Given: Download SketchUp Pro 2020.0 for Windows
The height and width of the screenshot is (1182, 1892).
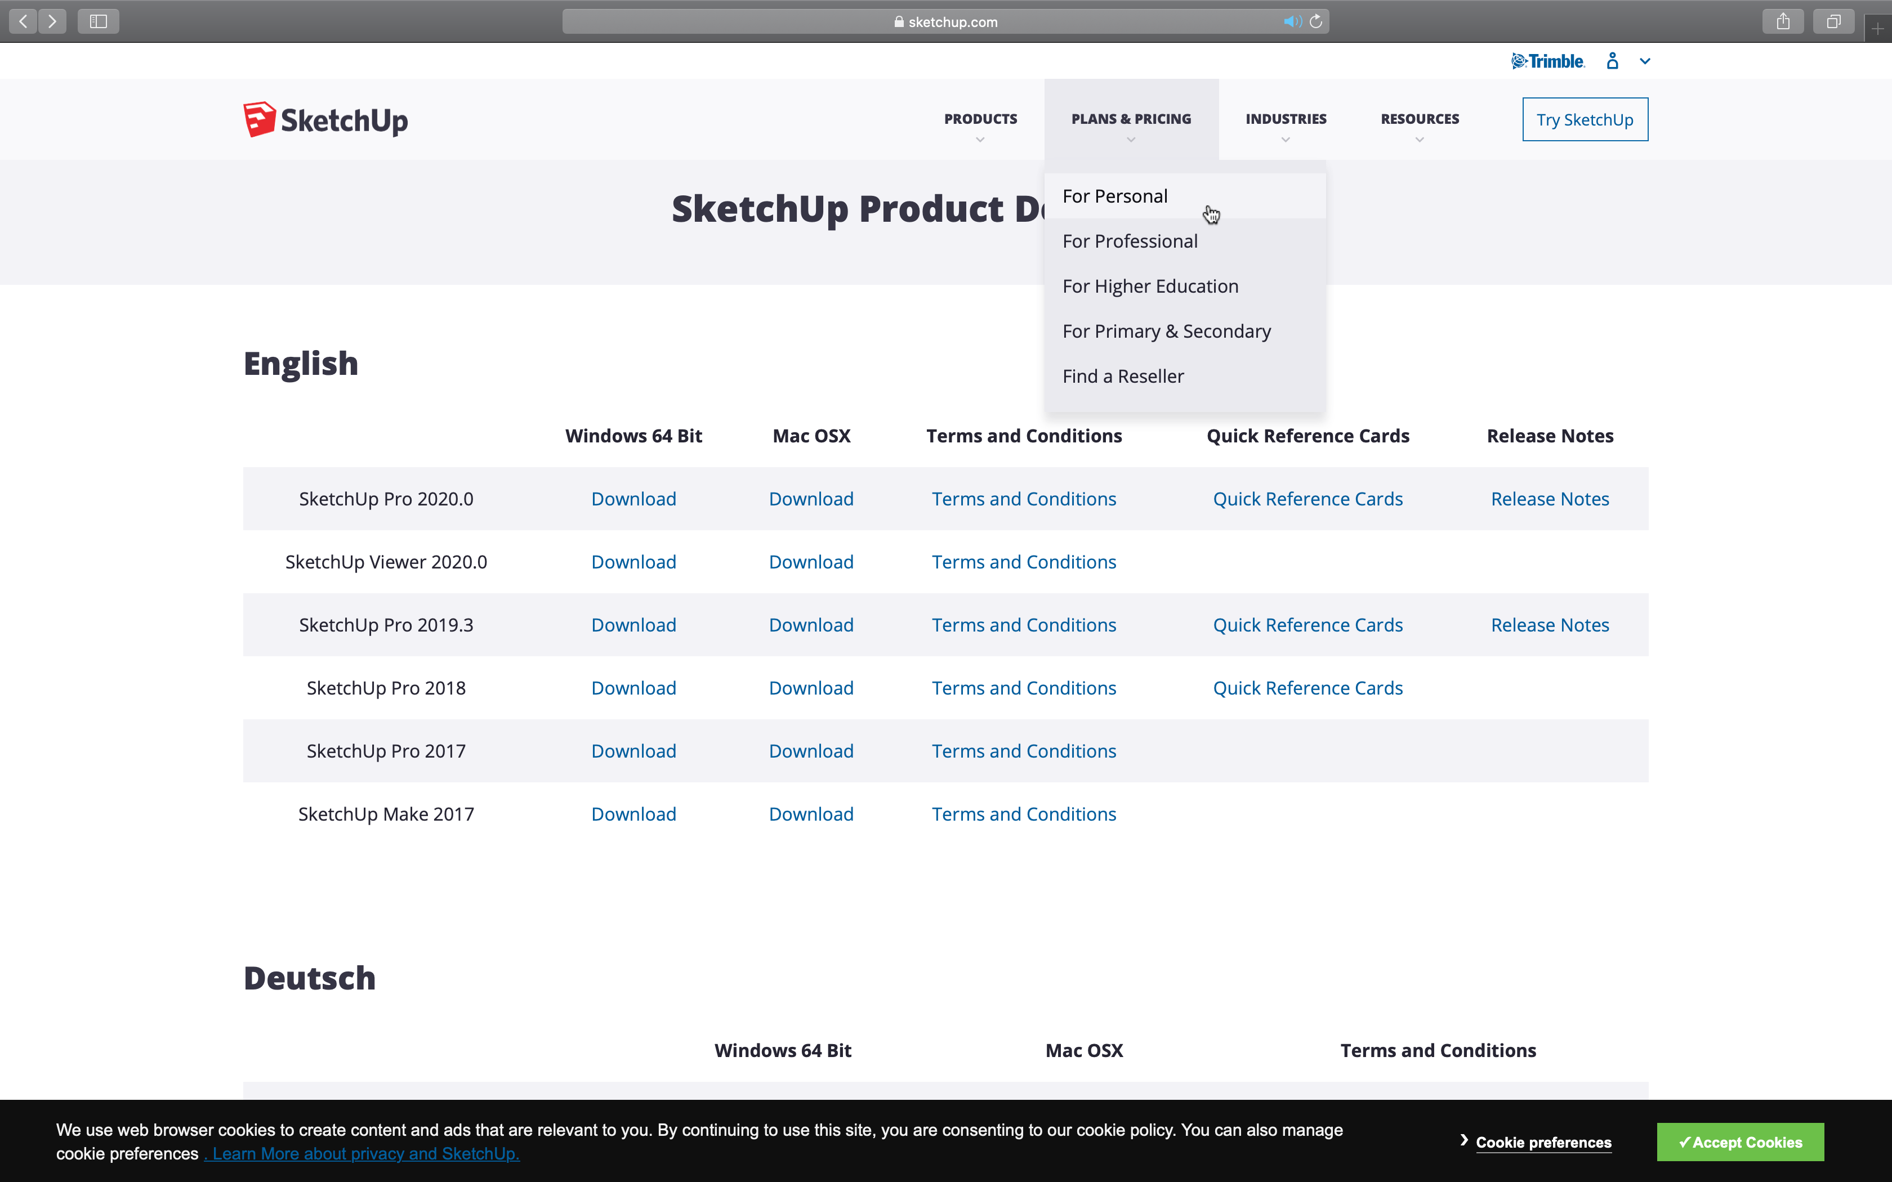Looking at the screenshot, I should pos(633,499).
